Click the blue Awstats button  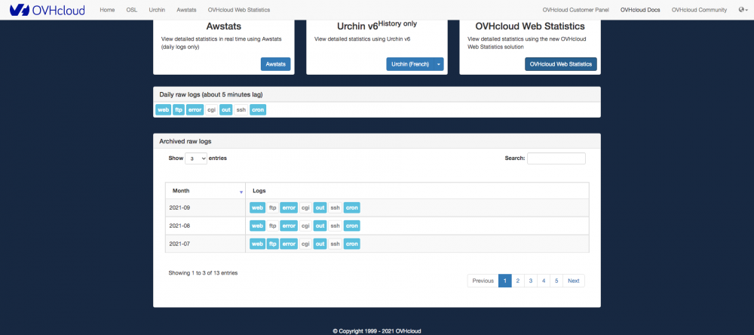point(275,64)
